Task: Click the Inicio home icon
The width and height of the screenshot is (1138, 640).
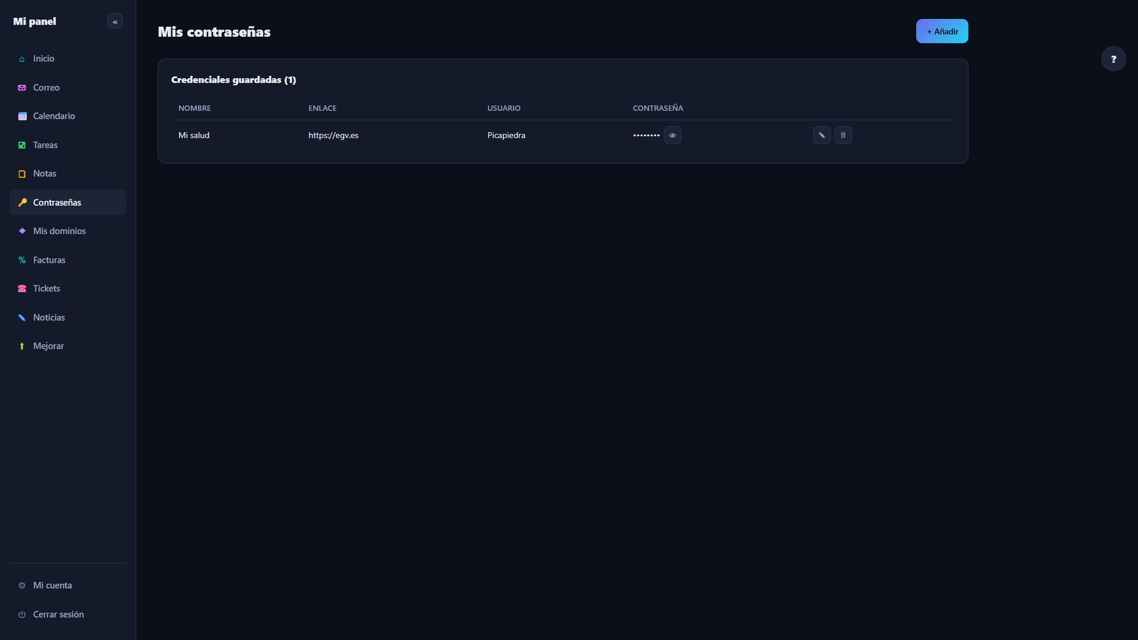Action: [22, 59]
